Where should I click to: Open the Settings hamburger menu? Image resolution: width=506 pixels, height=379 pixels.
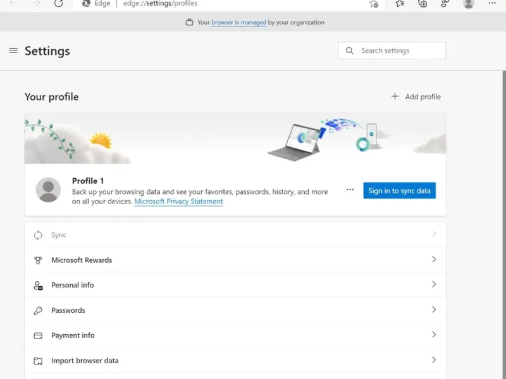[x=13, y=51]
